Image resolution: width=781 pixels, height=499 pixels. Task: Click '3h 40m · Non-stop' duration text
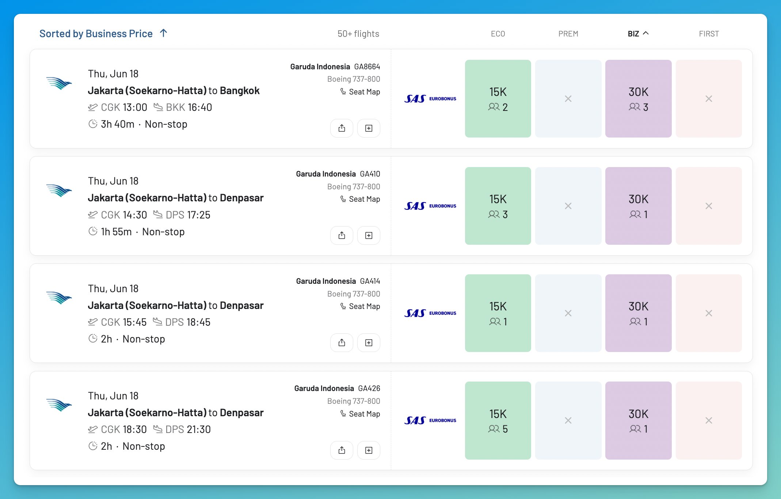pyautogui.click(x=144, y=124)
